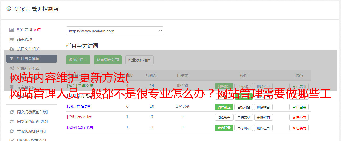
Task: Click column ID 6 in 网站更新 row
Action: pos(127,106)
